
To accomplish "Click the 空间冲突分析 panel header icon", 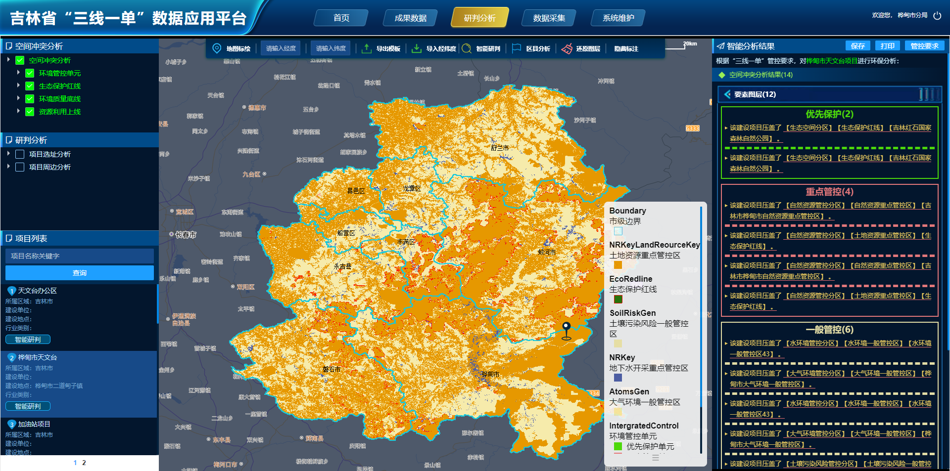I will pos(9,46).
